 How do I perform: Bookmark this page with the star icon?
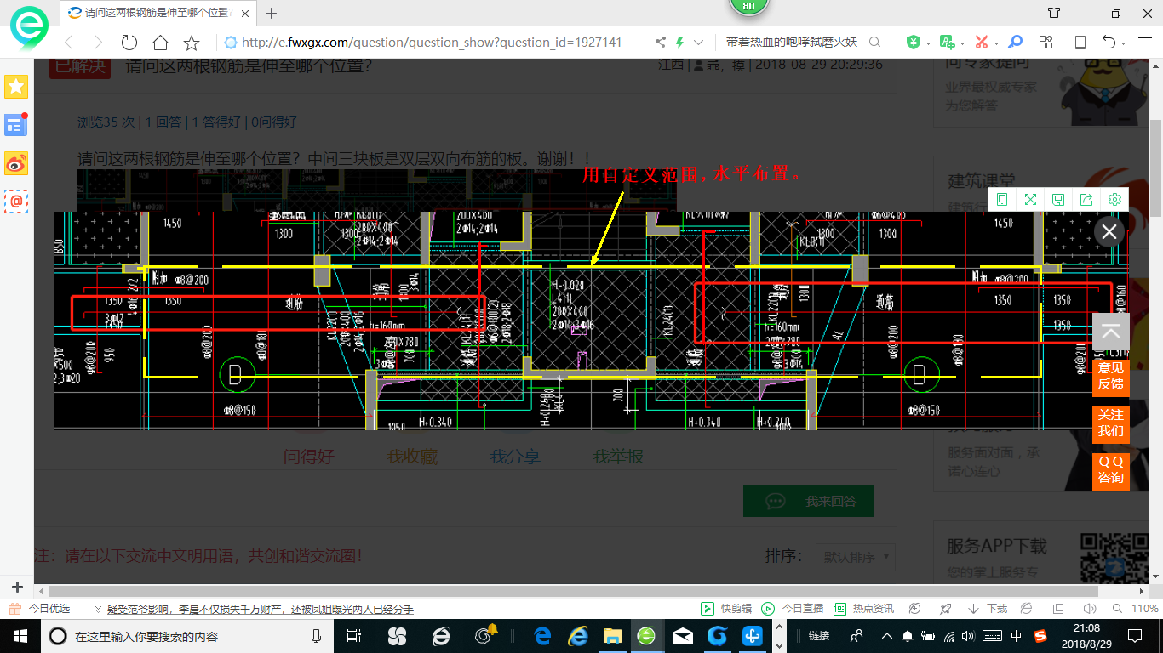192,42
